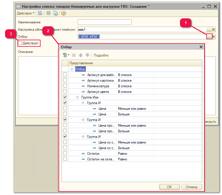
Task: Click the delete filter element X icon
Action: click(x=74, y=55)
